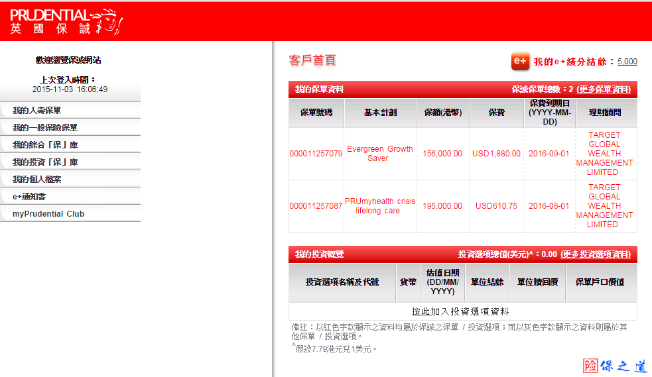Click last login time 2015-11-03 16:06:49
This screenshot has height=377, width=652.
(70, 89)
